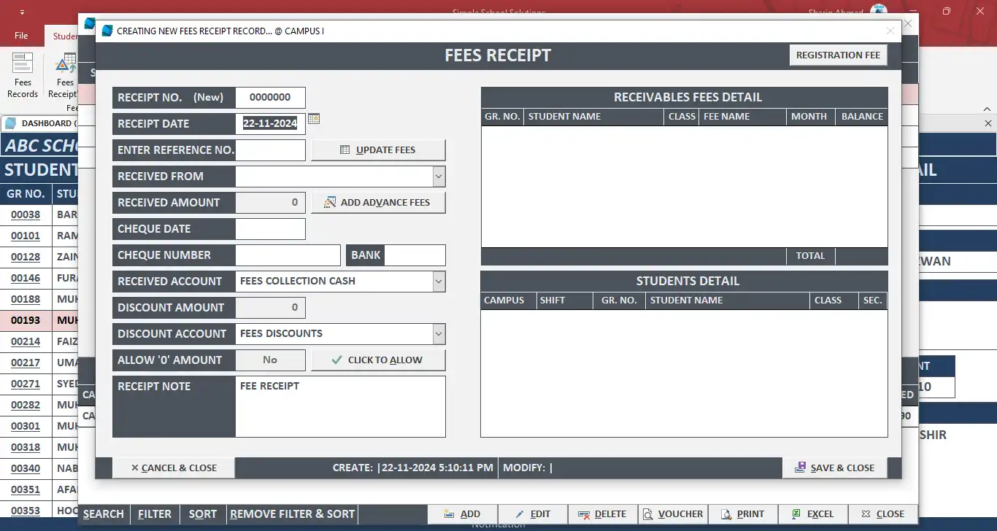Open the calendar icon beside Receipt Date
Screen dimensions: 997x531
[314, 118]
